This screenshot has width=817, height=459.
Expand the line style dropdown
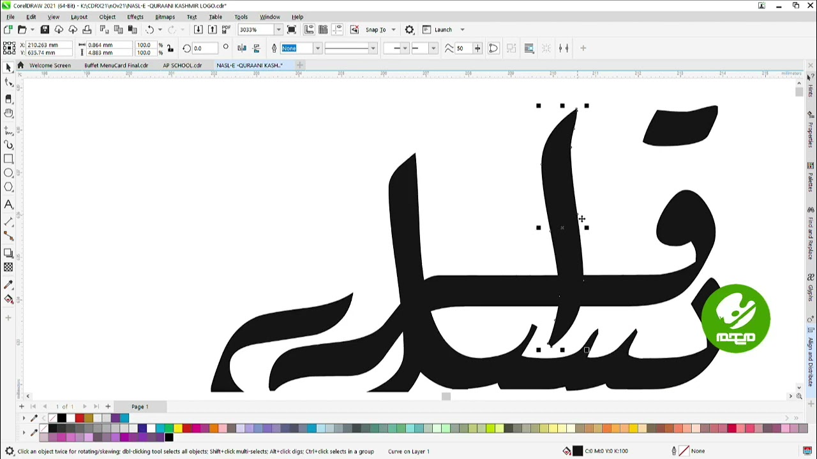coord(373,48)
